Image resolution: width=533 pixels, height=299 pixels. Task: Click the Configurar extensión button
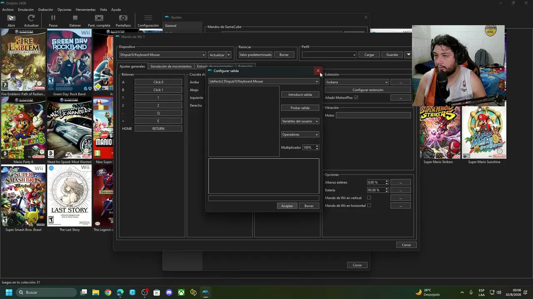tap(368, 90)
